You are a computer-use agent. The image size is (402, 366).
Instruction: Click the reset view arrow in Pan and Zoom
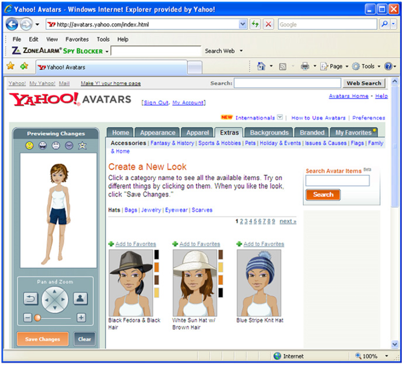(x=30, y=299)
